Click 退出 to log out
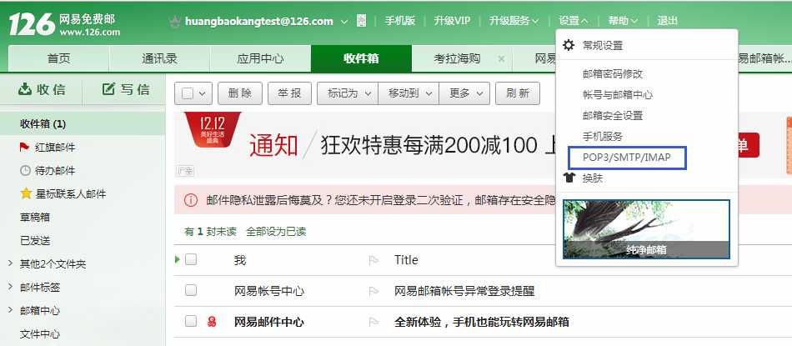Screen dimensions: 792x346 pyautogui.click(x=667, y=21)
